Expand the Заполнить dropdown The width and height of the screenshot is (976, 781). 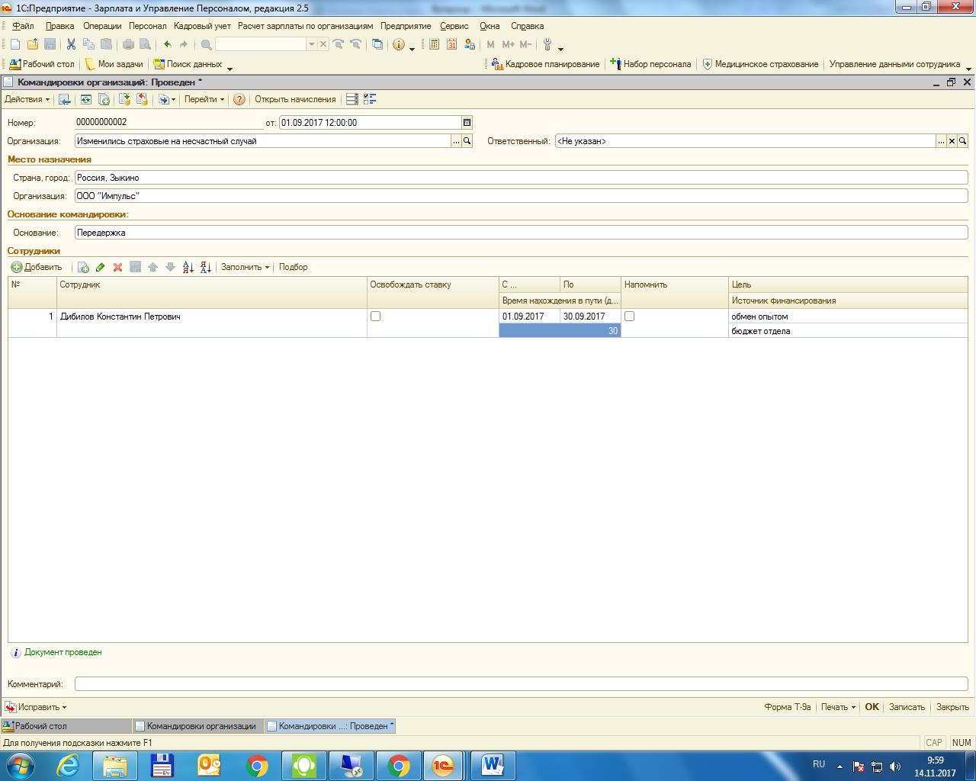[x=245, y=267]
